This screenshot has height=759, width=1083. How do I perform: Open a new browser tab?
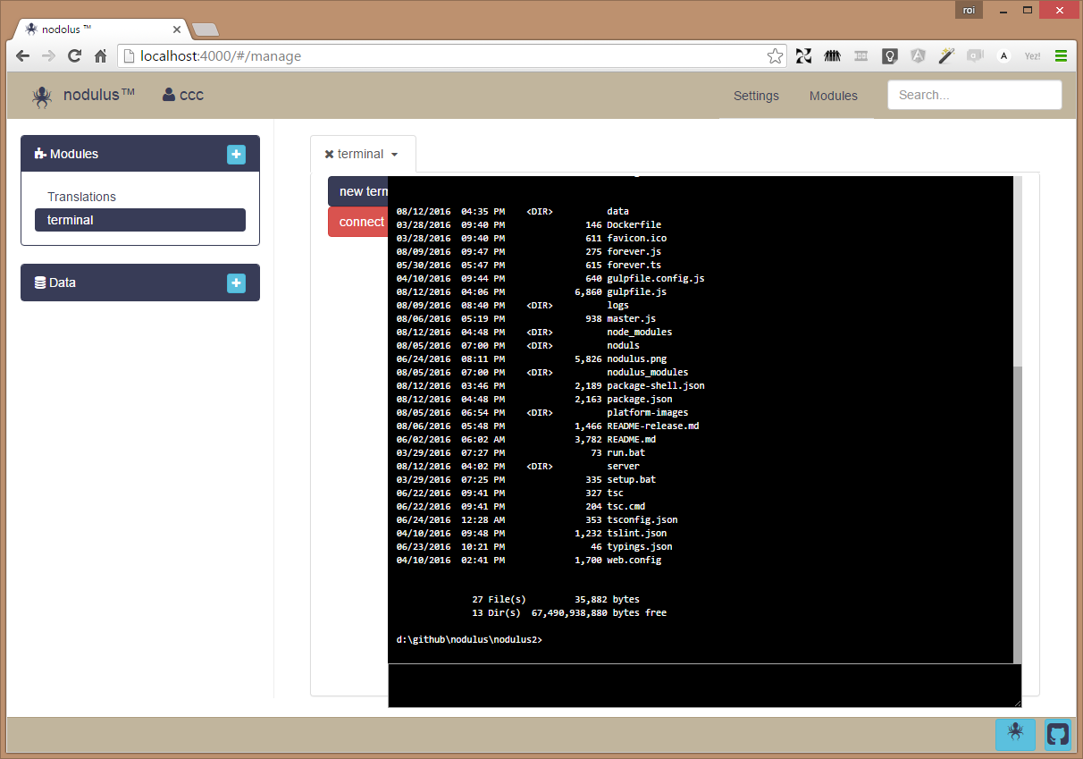point(205,30)
